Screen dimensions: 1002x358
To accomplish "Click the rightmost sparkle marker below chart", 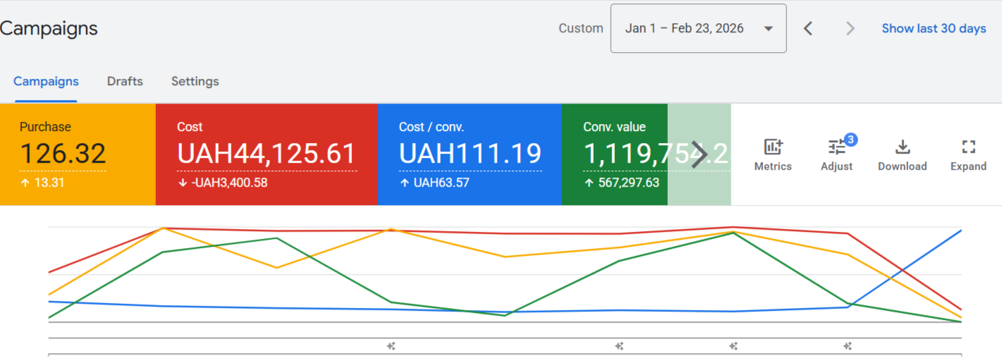I will click(848, 346).
